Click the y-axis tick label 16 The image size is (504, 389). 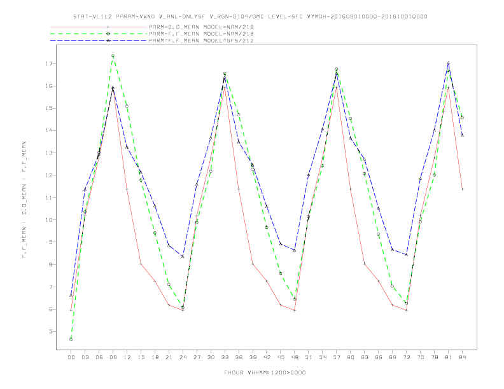(x=48, y=86)
